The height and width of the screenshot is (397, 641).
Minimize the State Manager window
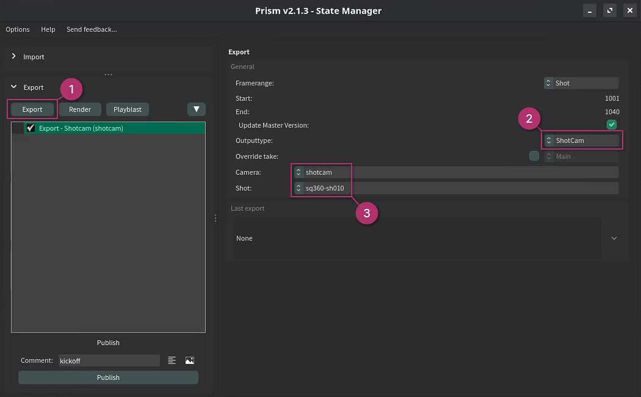click(x=590, y=10)
